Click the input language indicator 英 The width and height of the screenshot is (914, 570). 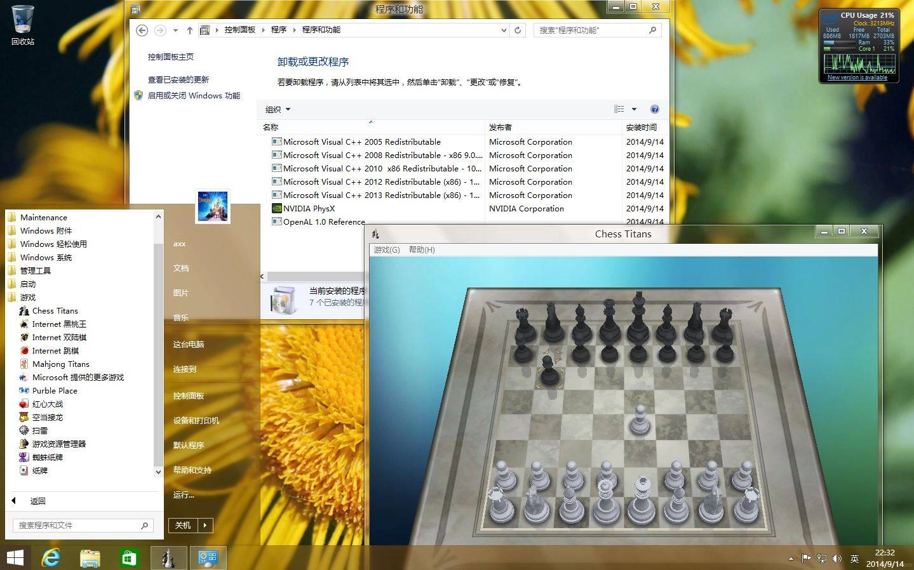click(854, 559)
